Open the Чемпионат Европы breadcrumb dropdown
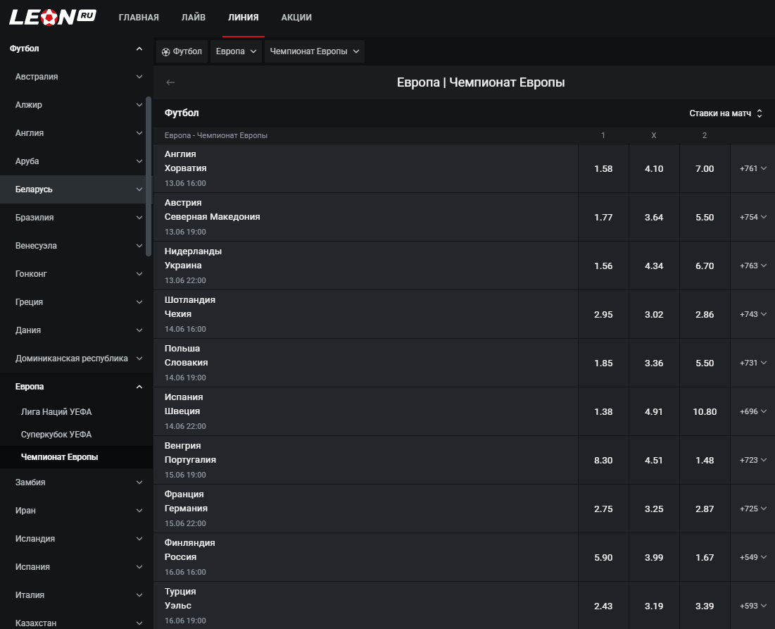 click(315, 51)
